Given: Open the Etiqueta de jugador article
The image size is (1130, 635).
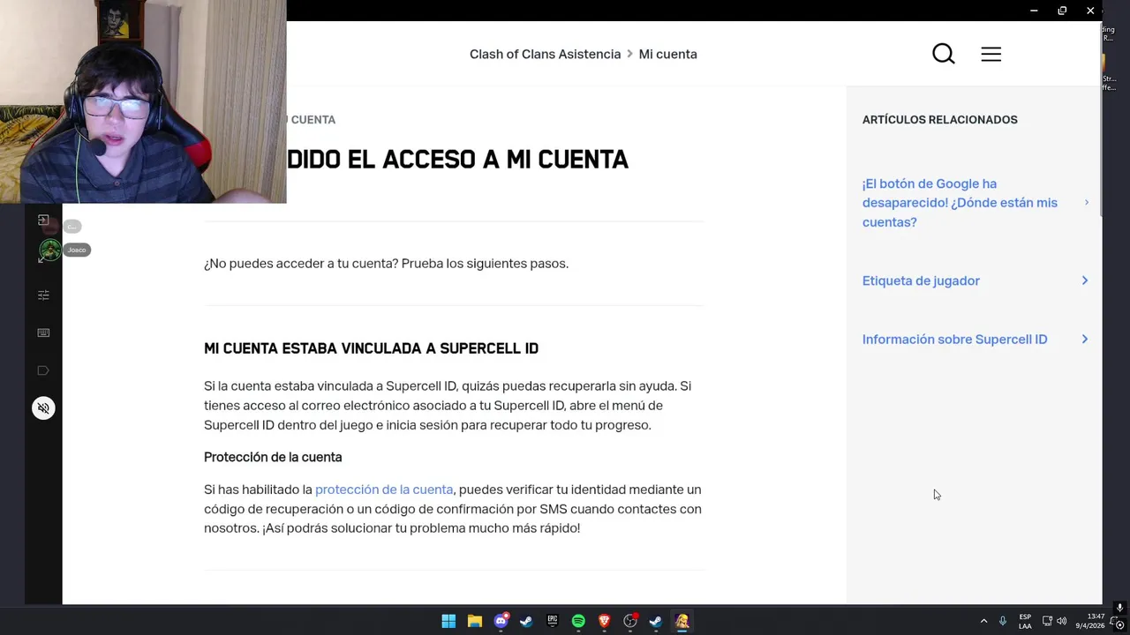Looking at the screenshot, I should (921, 280).
